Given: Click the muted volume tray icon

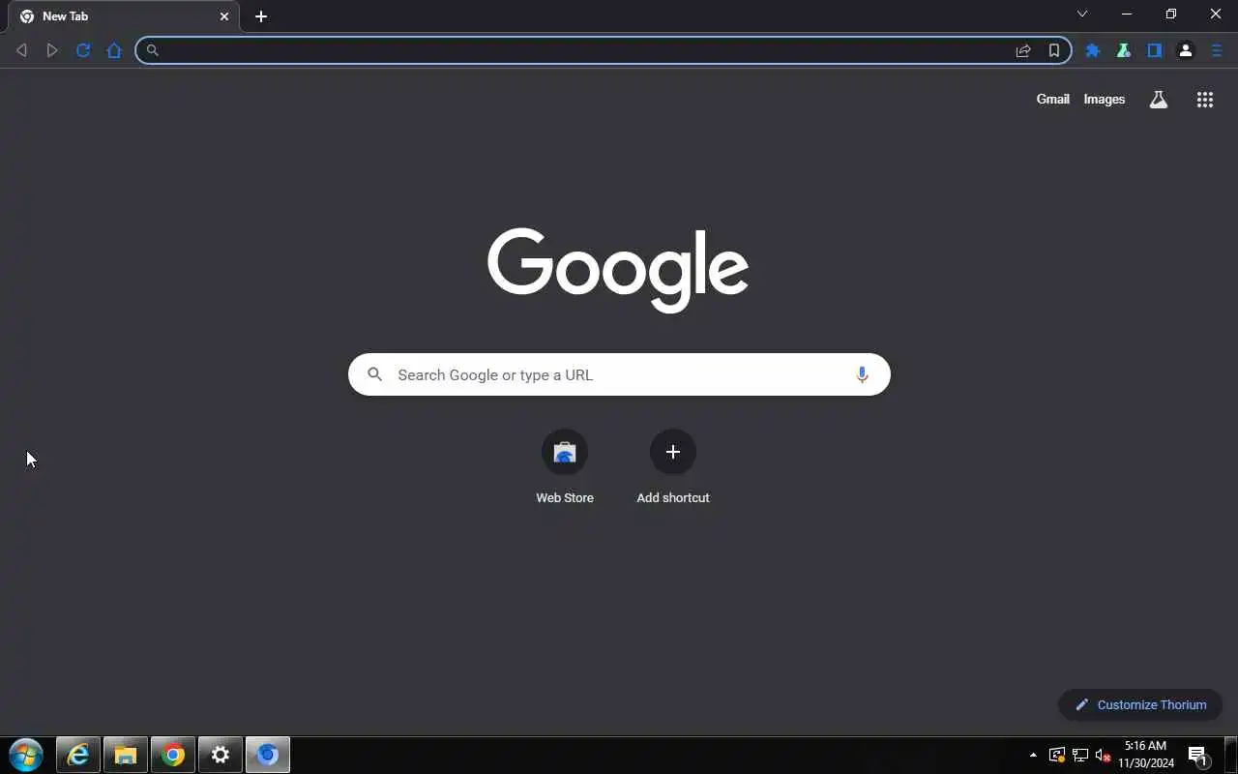Looking at the screenshot, I should point(1103,755).
